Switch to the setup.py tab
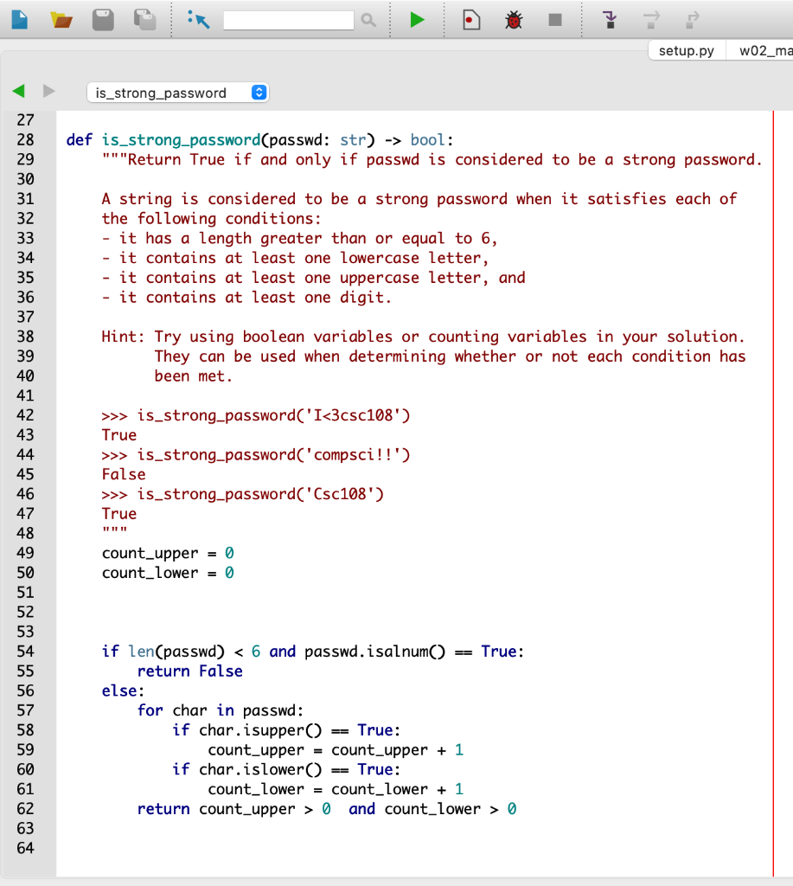This screenshot has height=886, width=793. coord(686,50)
